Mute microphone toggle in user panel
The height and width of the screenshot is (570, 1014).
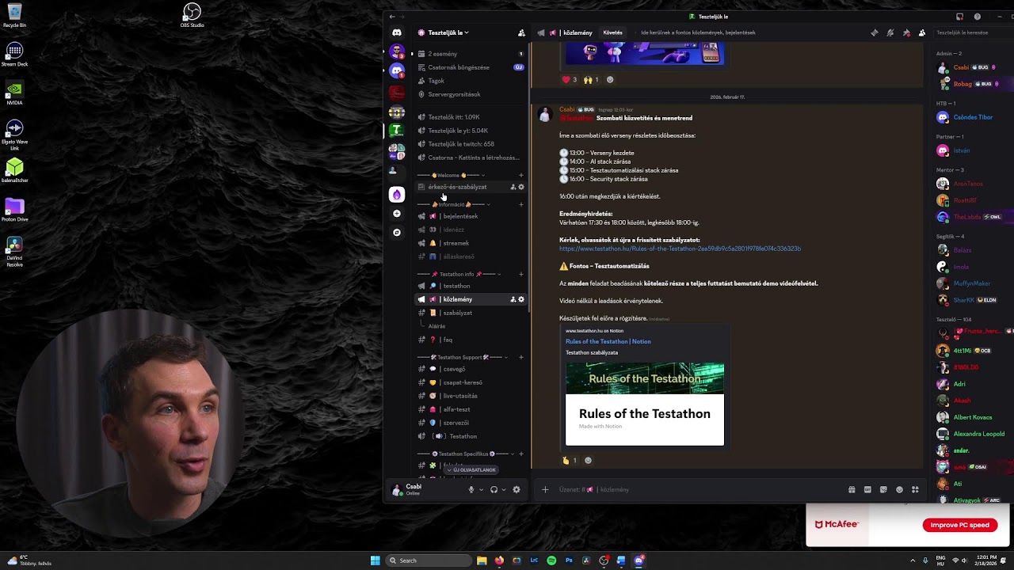coord(471,489)
